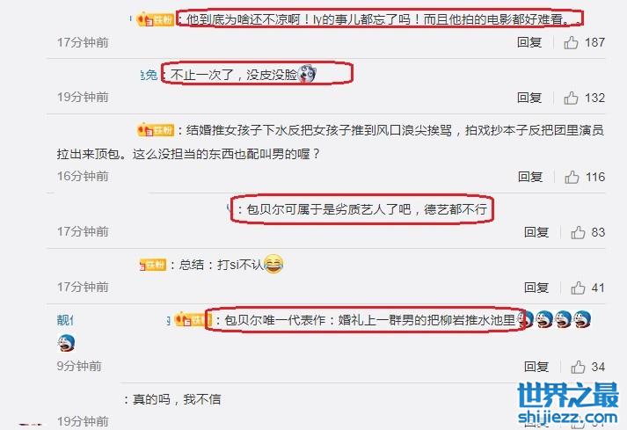
Task: Click the laughing-crying emoji after 打si不认
Action: tap(273, 264)
